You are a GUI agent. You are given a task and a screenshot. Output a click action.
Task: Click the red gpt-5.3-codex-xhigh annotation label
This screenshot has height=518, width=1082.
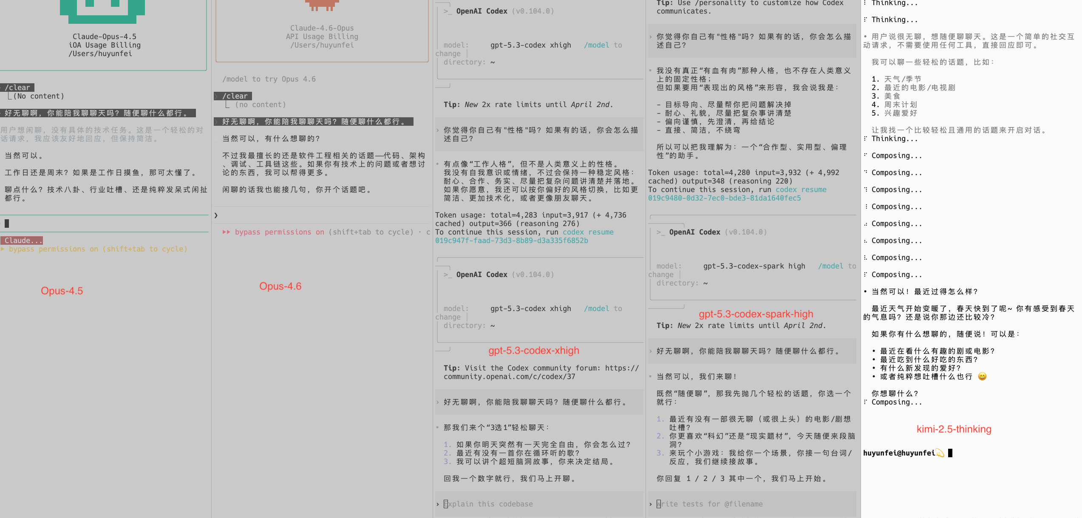tap(533, 351)
